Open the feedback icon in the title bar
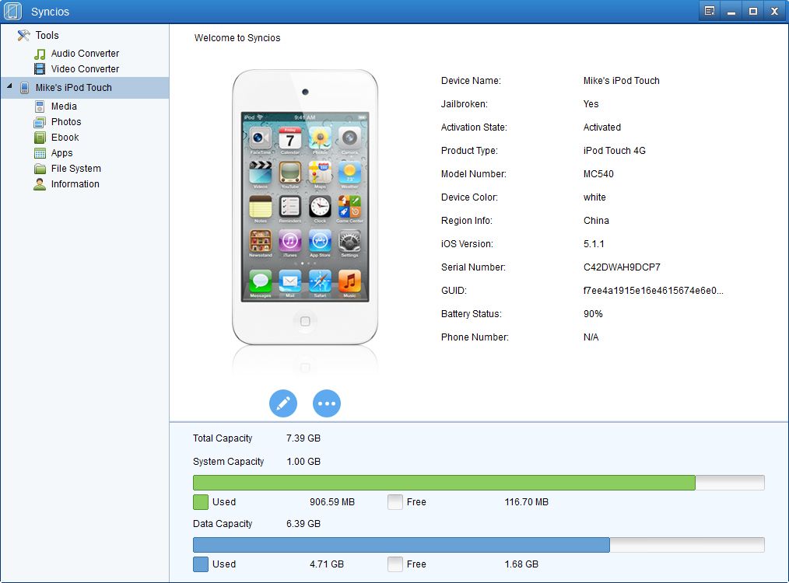This screenshot has height=583, width=789. pos(709,11)
